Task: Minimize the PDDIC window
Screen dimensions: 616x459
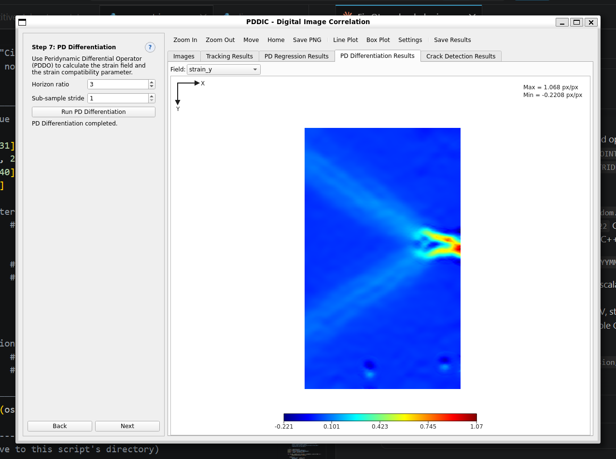Action: pyautogui.click(x=562, y=22)
